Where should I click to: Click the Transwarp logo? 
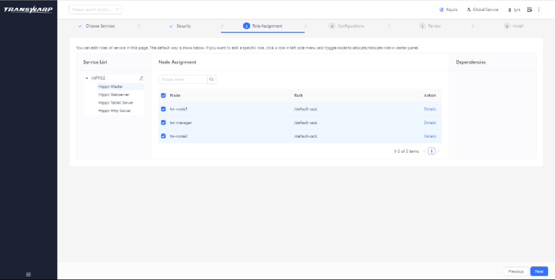coord(28,9)
